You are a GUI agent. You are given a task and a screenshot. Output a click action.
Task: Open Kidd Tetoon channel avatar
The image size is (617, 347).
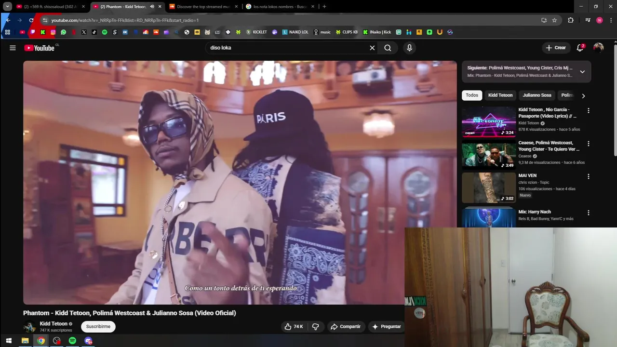tap(29, 327)
